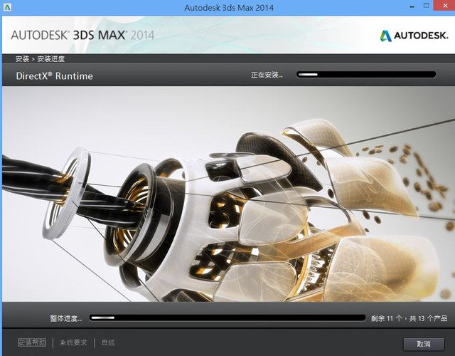
Task: Click the installer app icon in title bar
Action: (x=7, y=7)
